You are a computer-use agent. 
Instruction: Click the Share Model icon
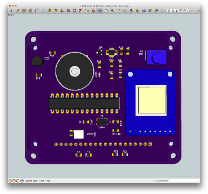point(156,11)
